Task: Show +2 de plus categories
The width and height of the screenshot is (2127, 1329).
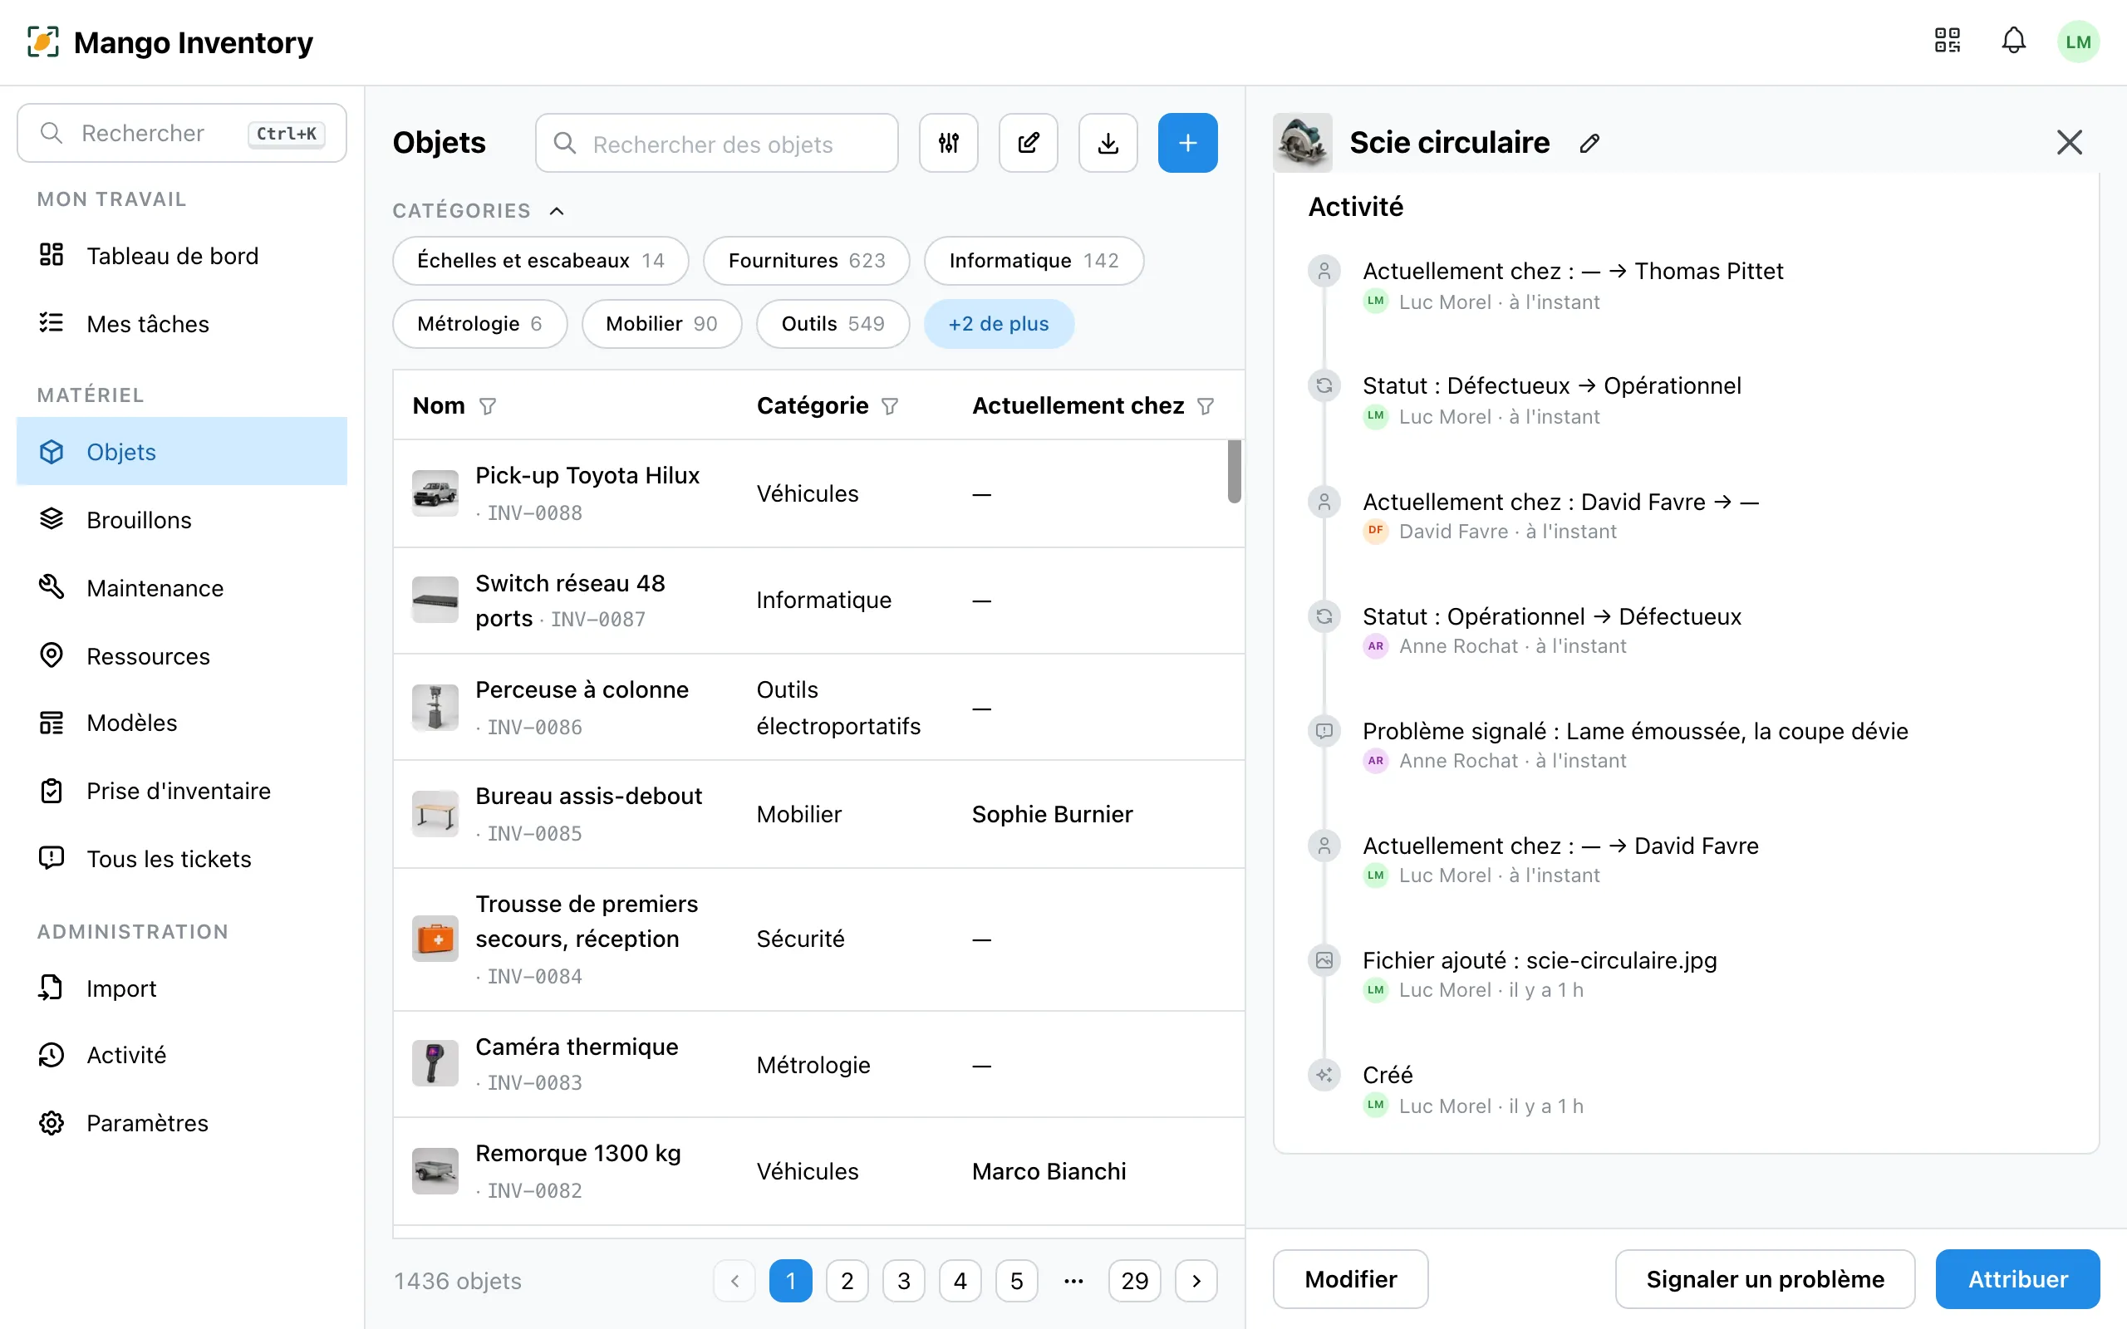Action: coord(999,323)
